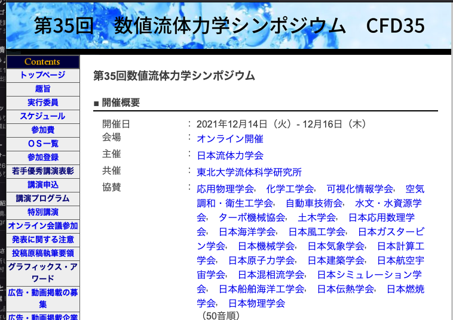Open 日本混相流学会 link
453x320 pixels.
tap(271, 275)
